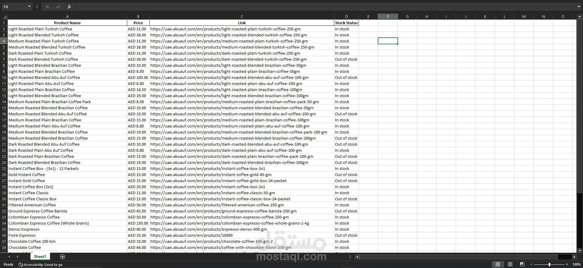Image resolution: width=583 pixels, height=268 pixels.
Task: Select column B header
Action: coord(138,17)
